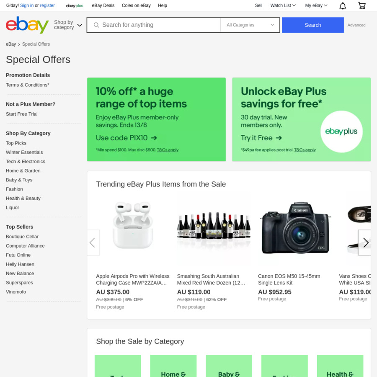Open eBay Deals from top menu
Screen dimensions: 377x377
(x=103, y=5)
